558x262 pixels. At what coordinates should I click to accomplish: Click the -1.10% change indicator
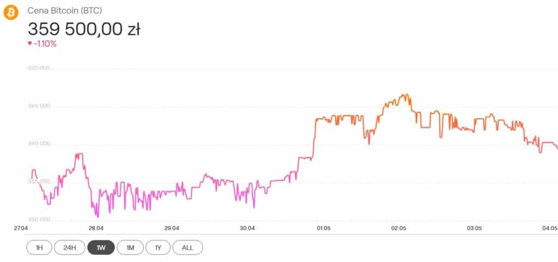click(x=45, y=44)
